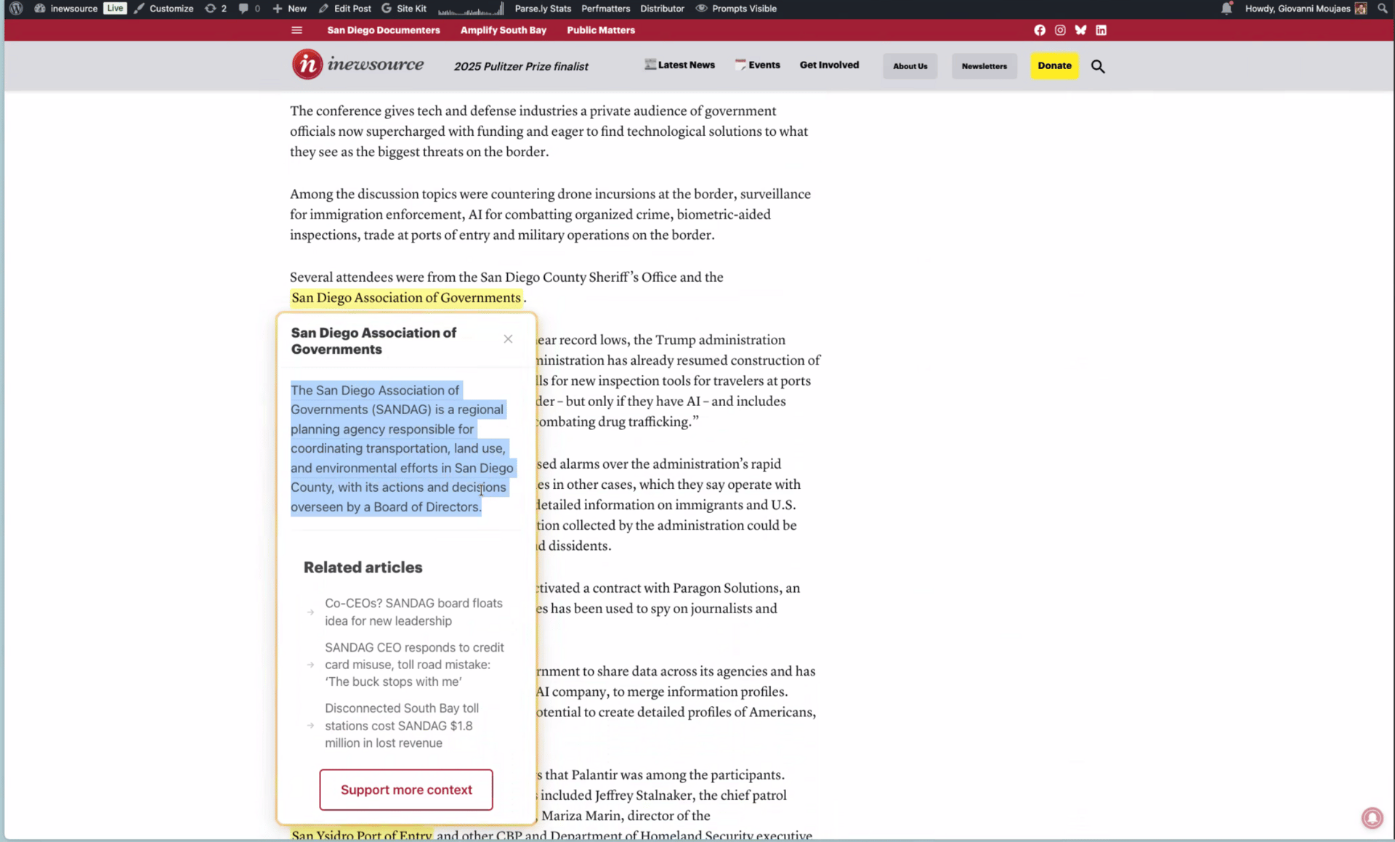Open the LinkedIn icon link
Viewport: 1395px width, 842px height.
point(1101,30)
